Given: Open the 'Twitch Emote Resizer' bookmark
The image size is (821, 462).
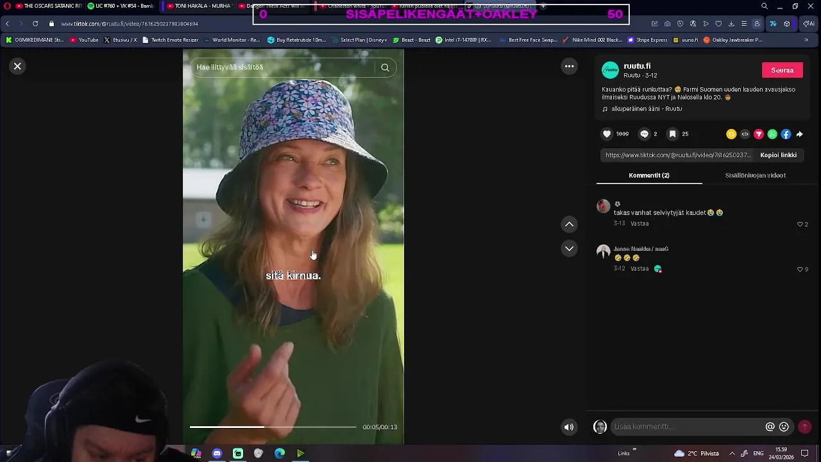Looking at the screenshot, I should tap(170, 40).
